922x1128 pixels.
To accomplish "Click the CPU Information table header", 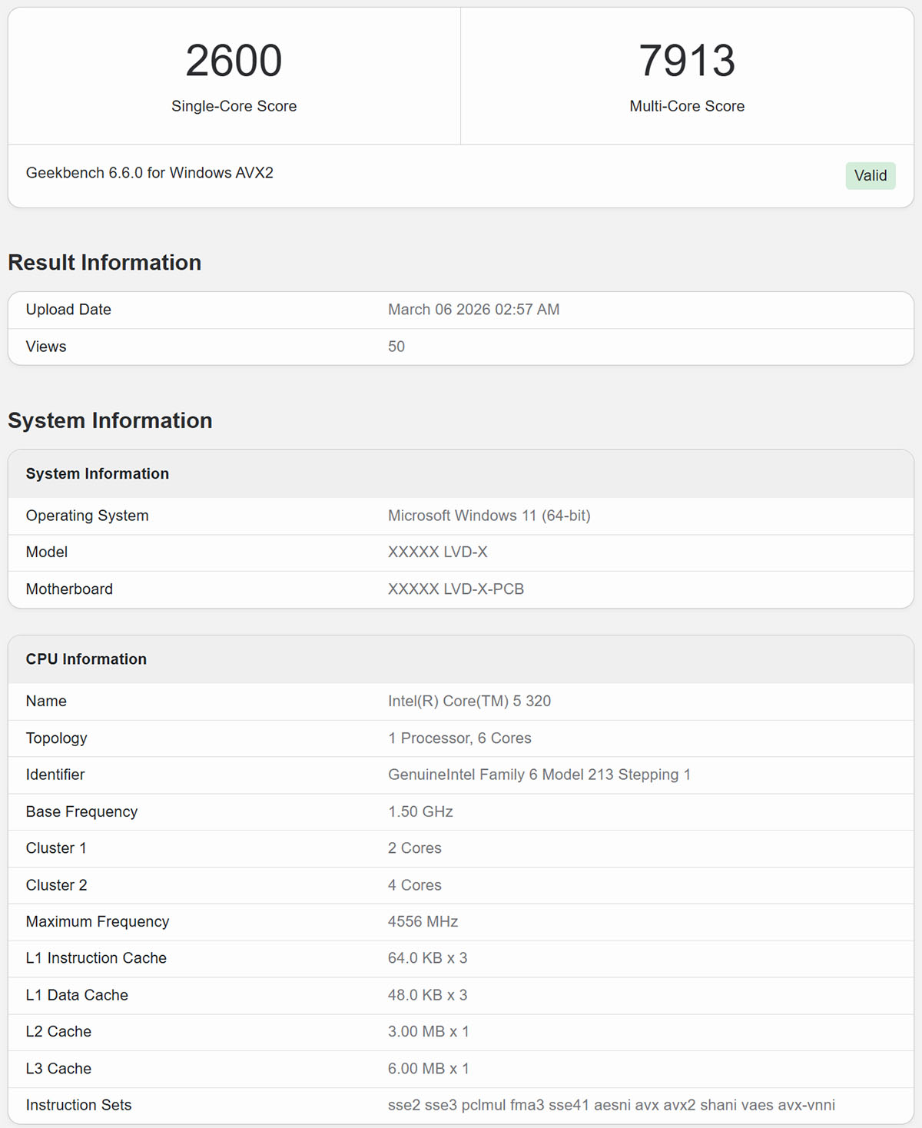I will click(86, 659).
